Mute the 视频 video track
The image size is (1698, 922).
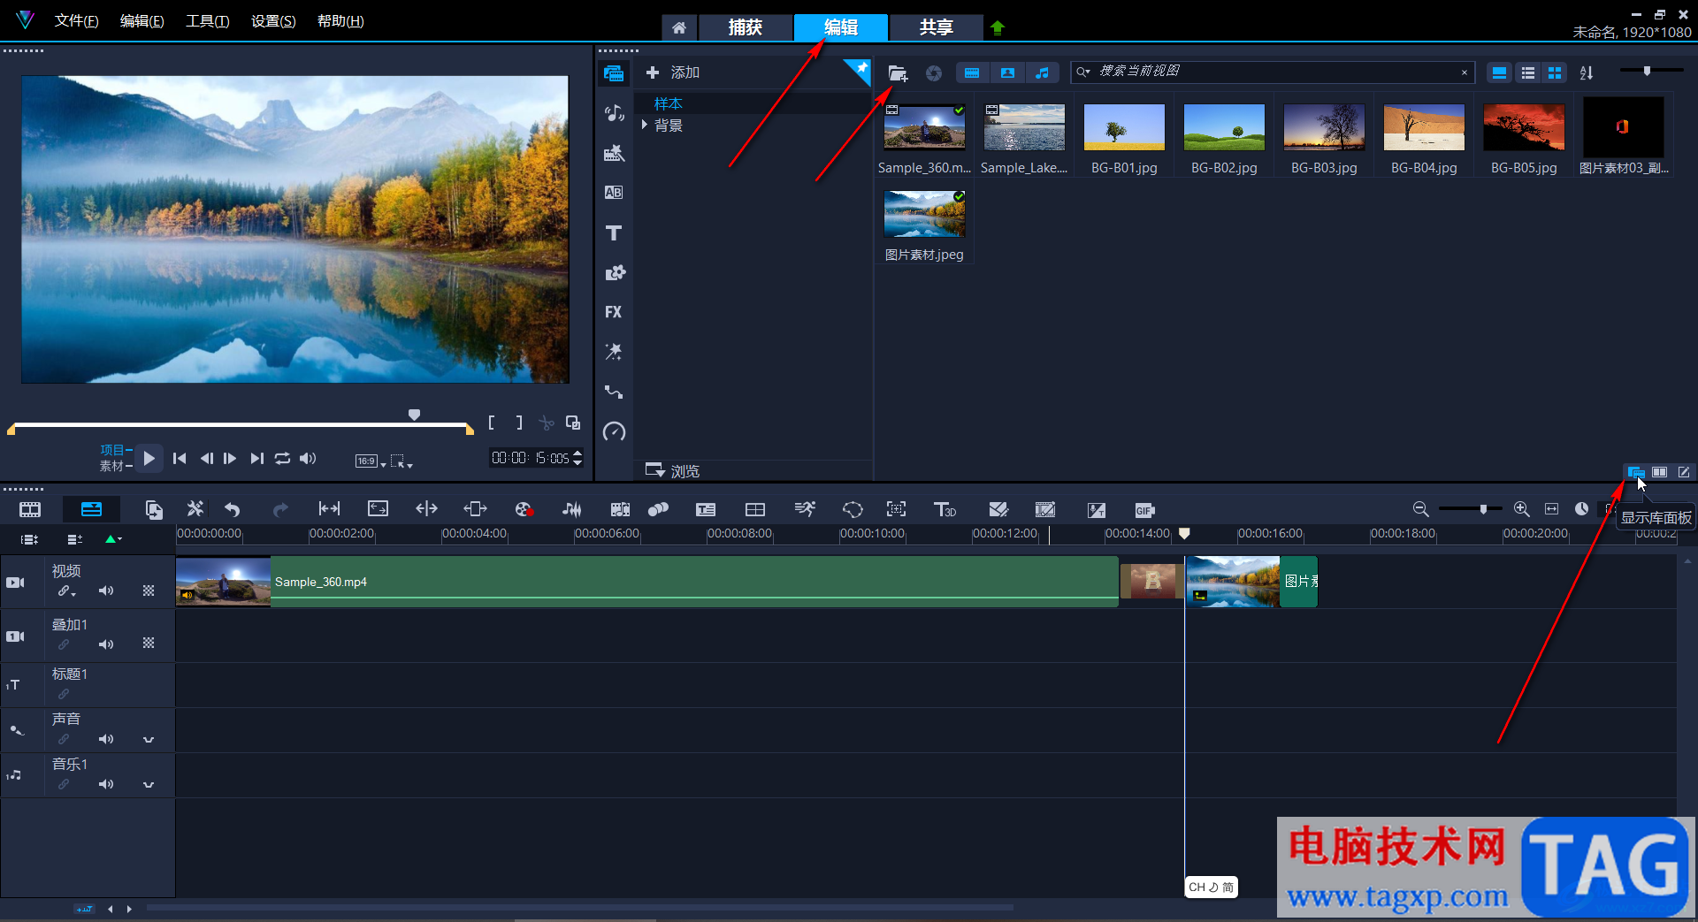coord(106,591)
